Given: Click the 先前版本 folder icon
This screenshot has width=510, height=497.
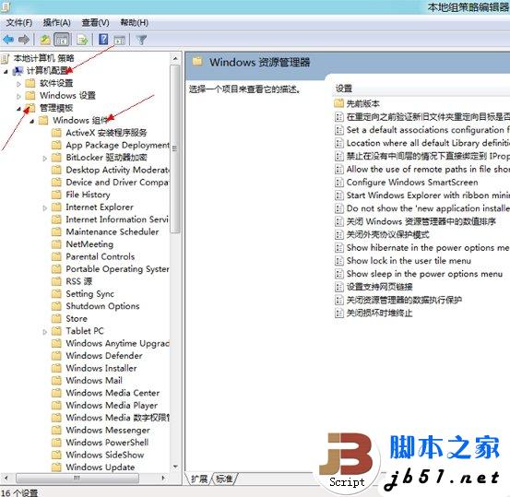Looking at the screenshot, I should coord(338,103).
